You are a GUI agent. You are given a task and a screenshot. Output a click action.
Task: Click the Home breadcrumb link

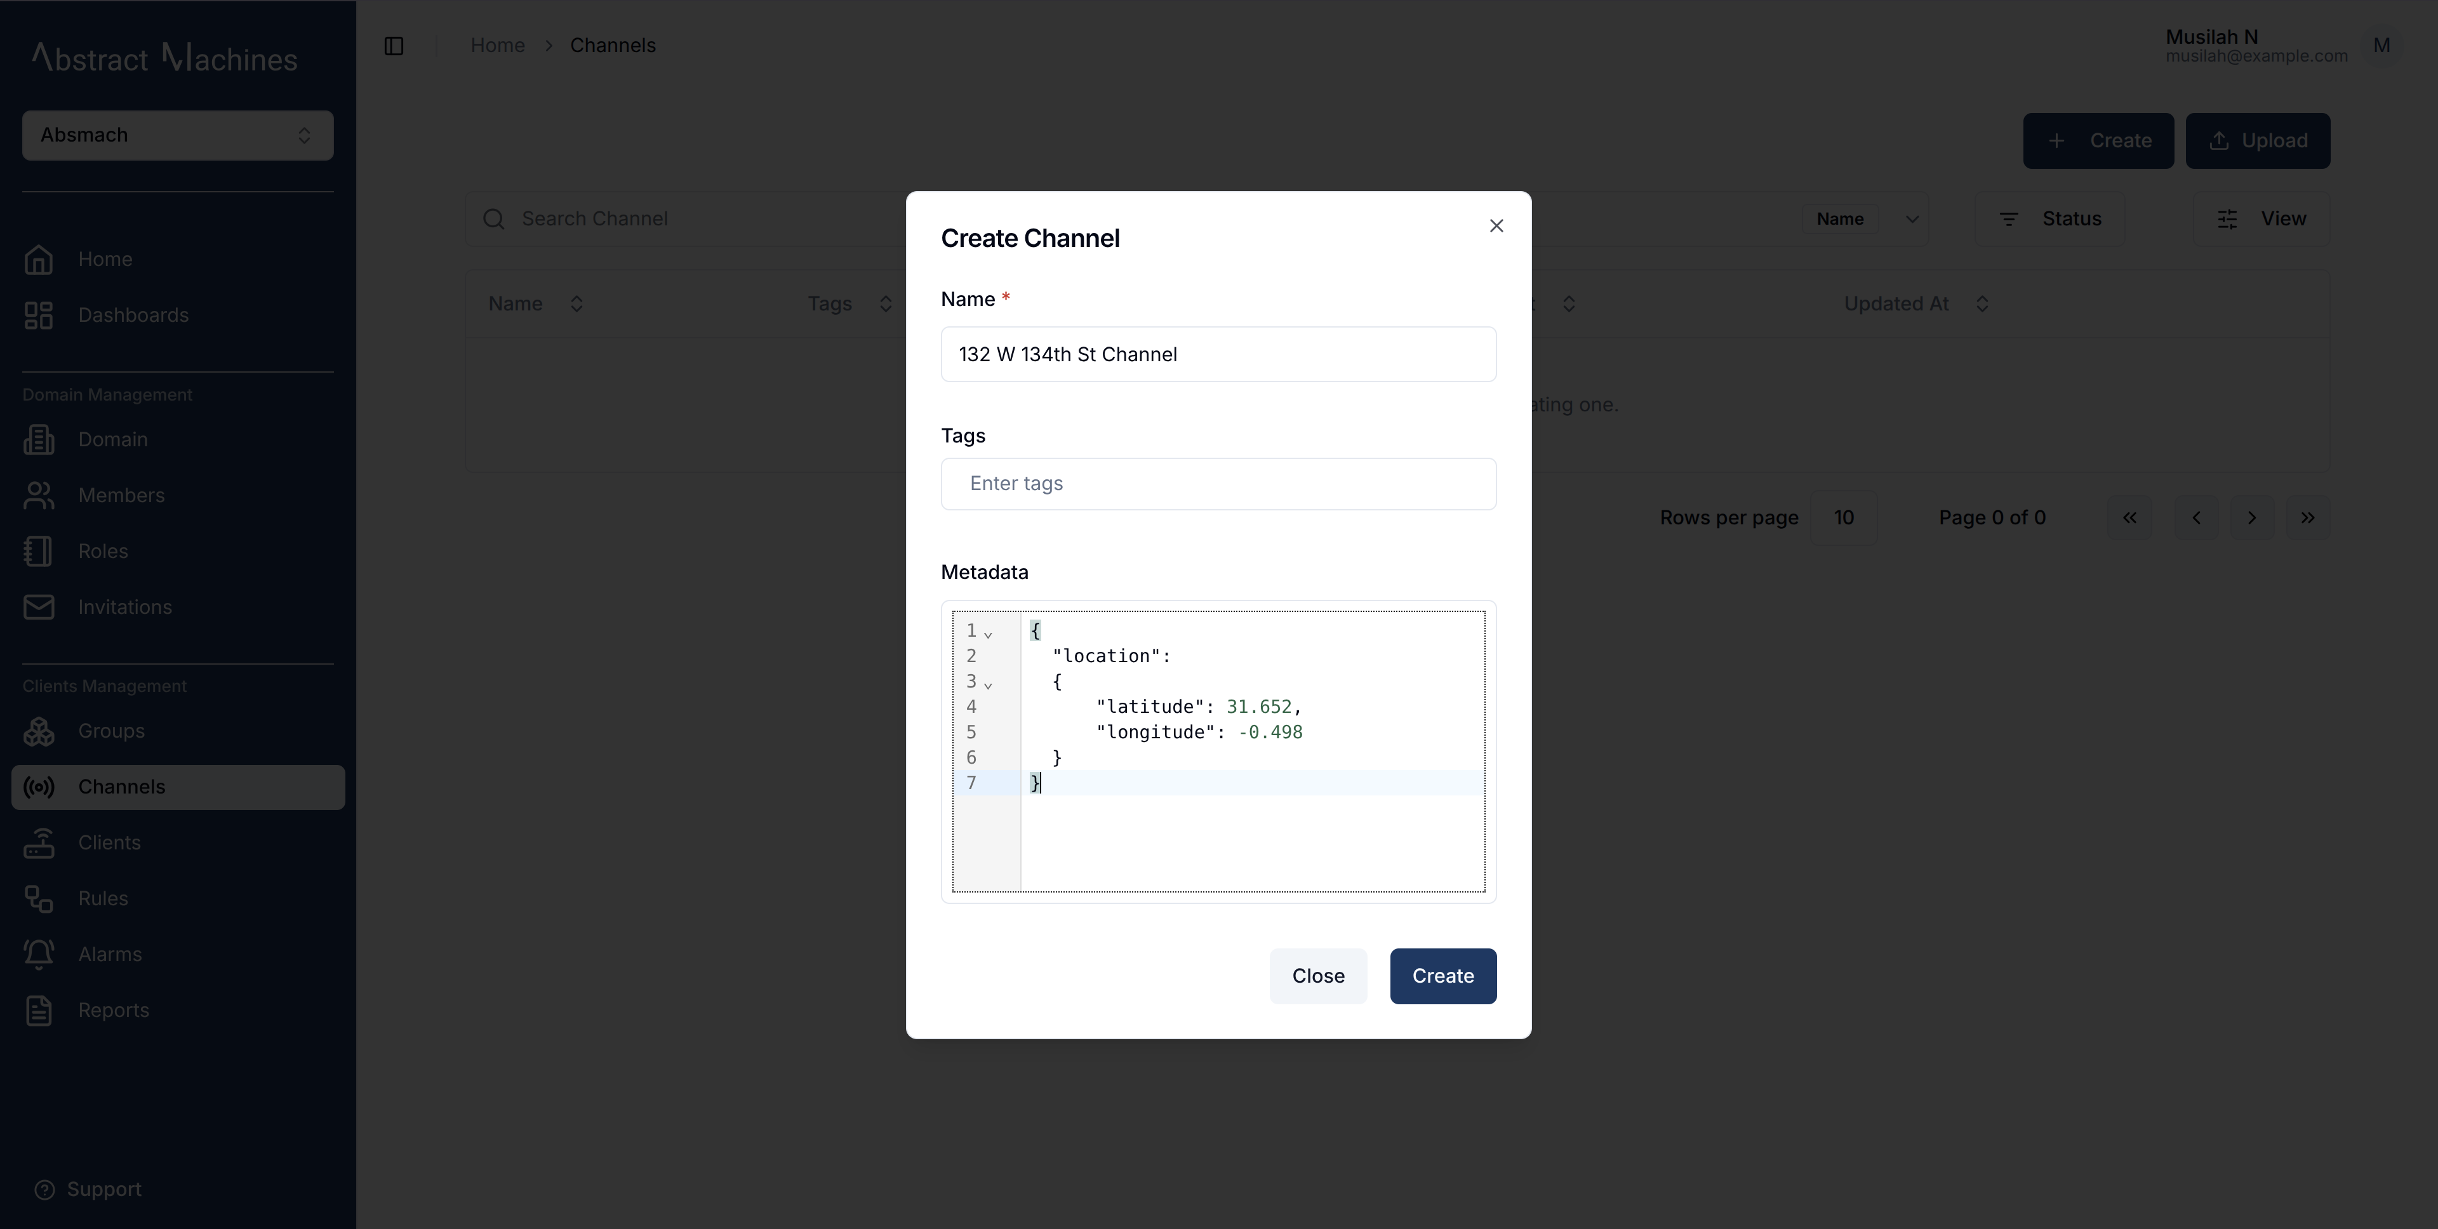coord(497,46)
